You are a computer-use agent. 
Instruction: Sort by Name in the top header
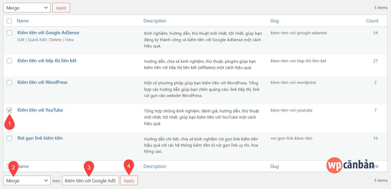[x=23, y=21]
